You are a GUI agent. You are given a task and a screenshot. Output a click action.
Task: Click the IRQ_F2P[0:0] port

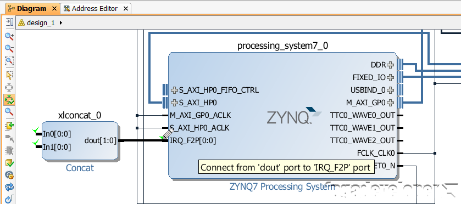click(x=193, y=141)
